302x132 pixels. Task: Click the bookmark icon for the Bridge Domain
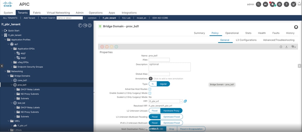point(296,27)
